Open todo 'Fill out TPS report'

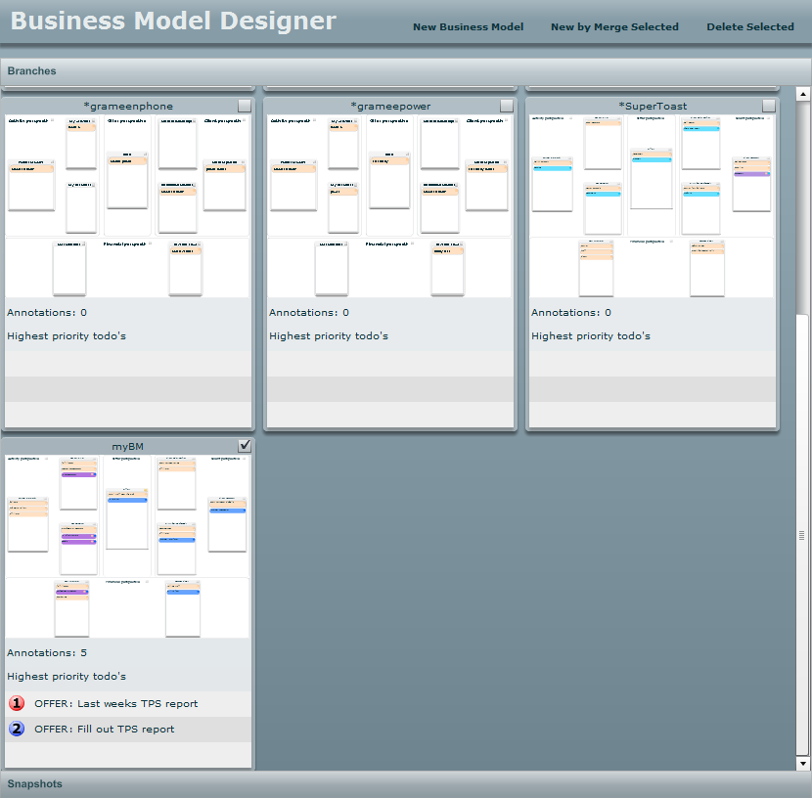point(104,730)
